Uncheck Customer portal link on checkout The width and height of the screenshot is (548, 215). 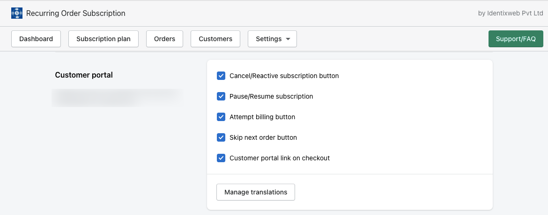221,158
